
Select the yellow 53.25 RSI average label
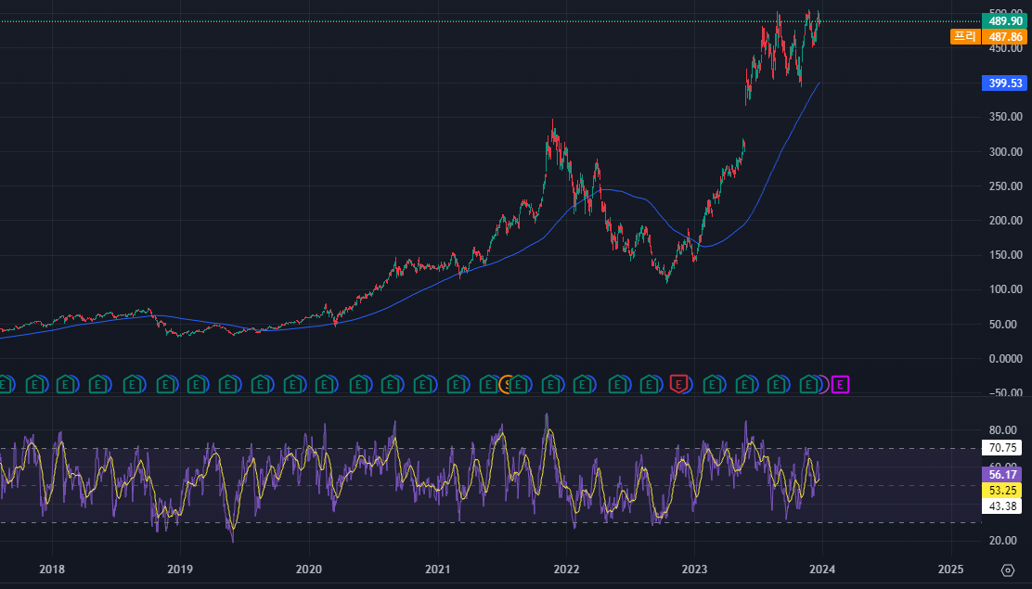point(1001,491)
